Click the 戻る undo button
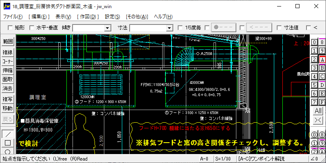Viewport: 326px width, 163px height. 8,119
